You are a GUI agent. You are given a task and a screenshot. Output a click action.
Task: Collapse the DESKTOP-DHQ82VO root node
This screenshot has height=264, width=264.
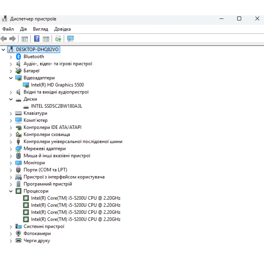click(x=3, y=49)
